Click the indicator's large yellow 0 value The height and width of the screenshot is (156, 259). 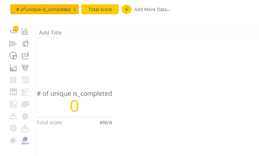74,106
